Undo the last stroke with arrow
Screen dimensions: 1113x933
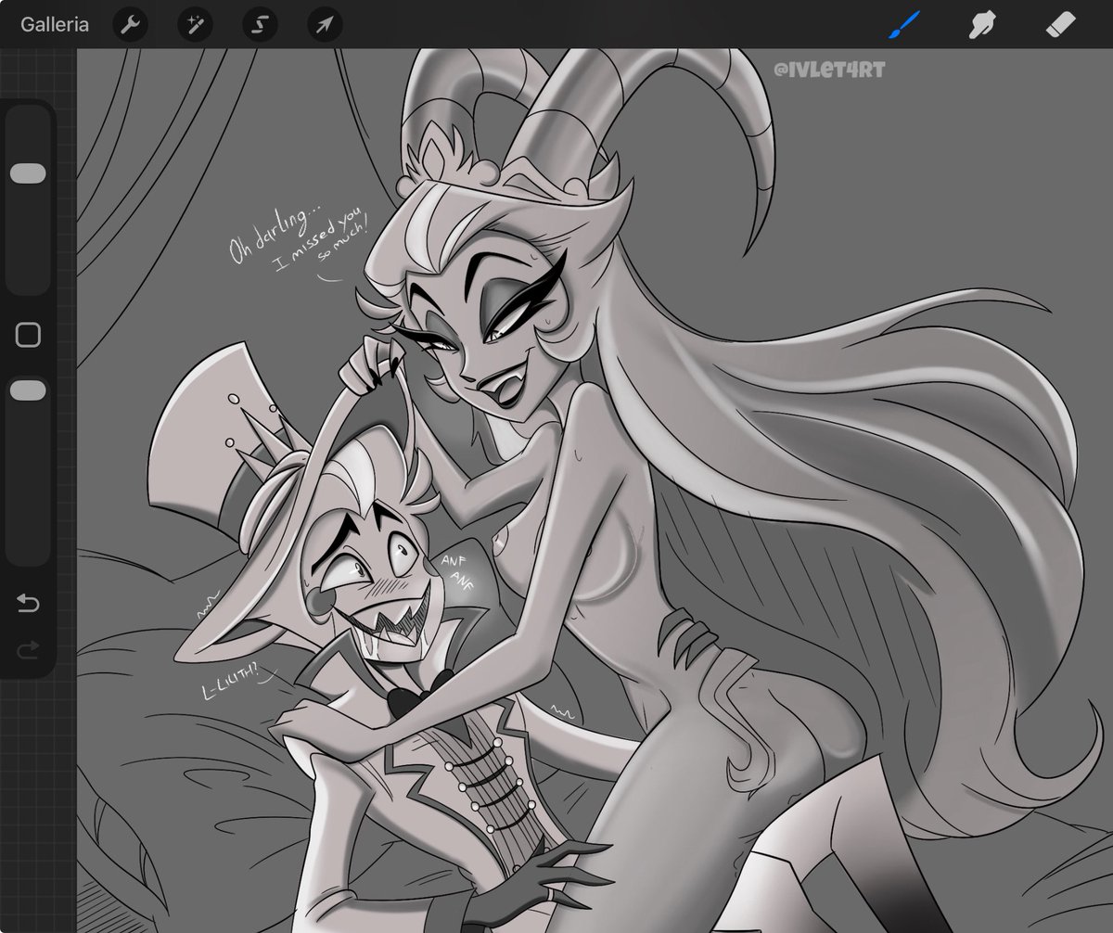click(x=28, y=605)
